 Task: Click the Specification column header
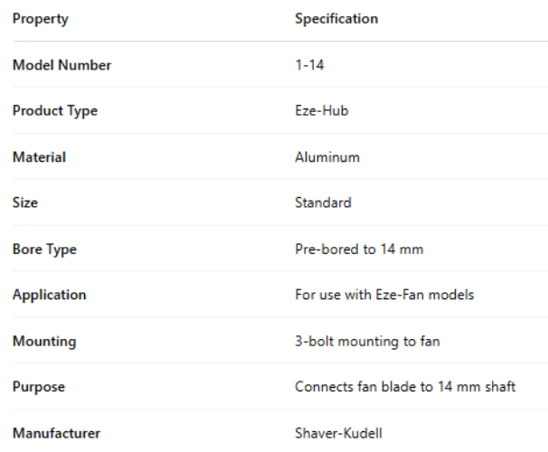[336, 18]
